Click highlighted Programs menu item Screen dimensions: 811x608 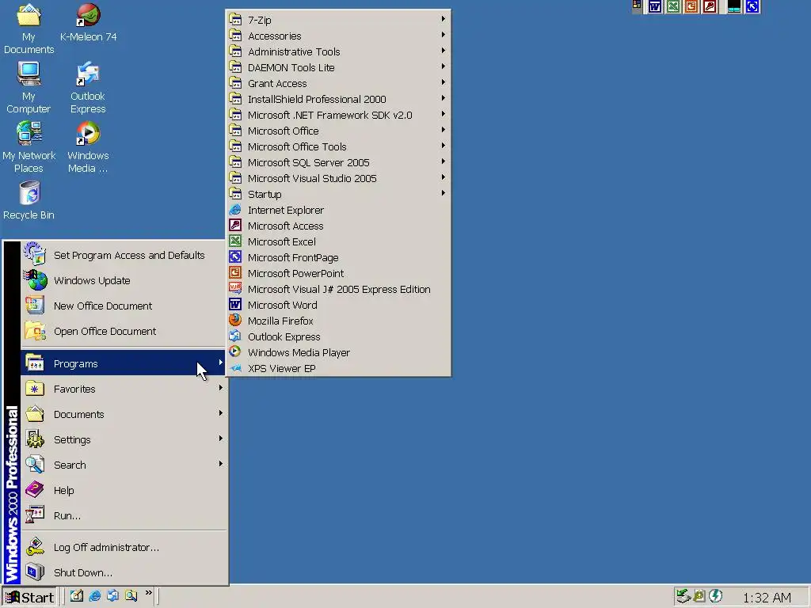(x=124, y=363)
